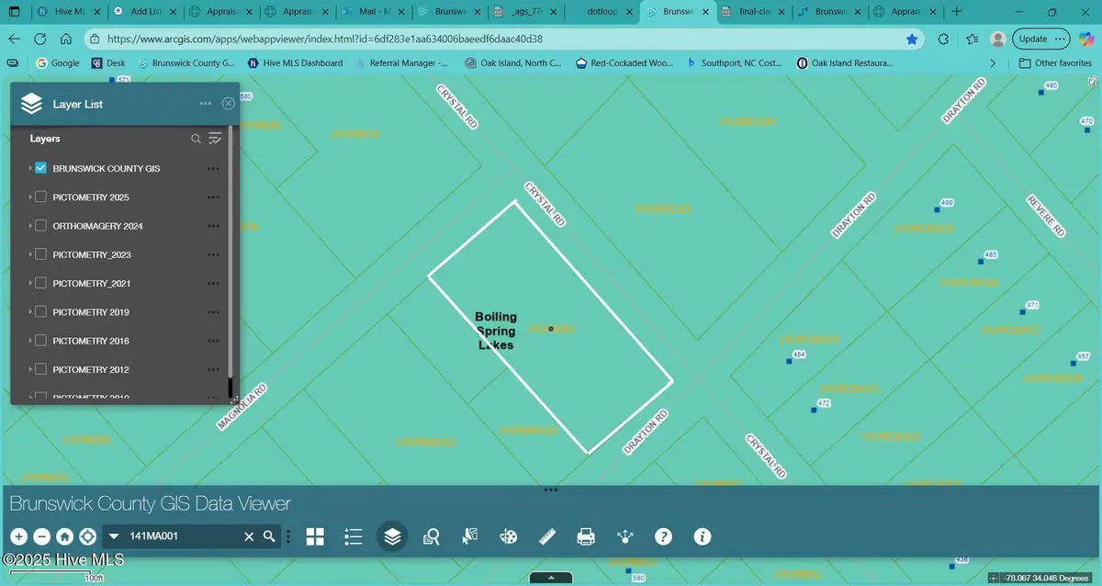Open the Legend list icon
This screenshot has height=586, width=1102.
click(x=354, y=536)
